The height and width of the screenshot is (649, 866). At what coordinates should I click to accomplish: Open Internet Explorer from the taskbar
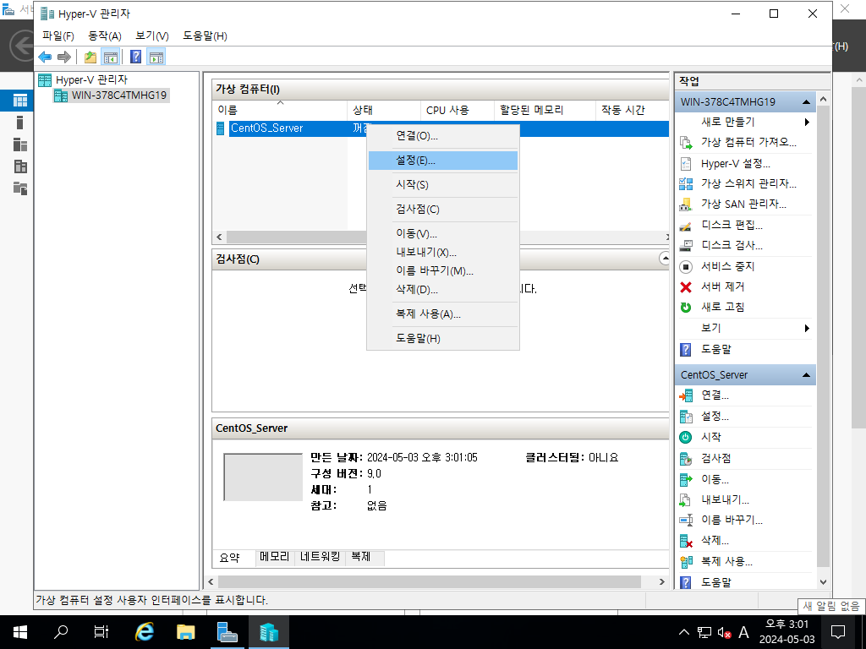pyautogui.click(x=145, y=632)
